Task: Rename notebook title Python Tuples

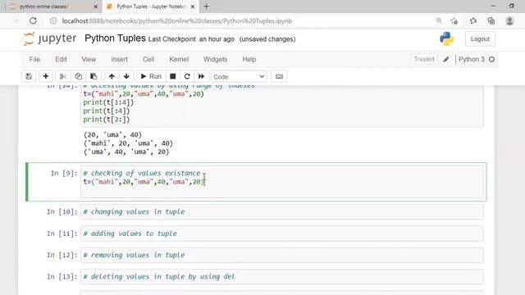Action: 115,39
